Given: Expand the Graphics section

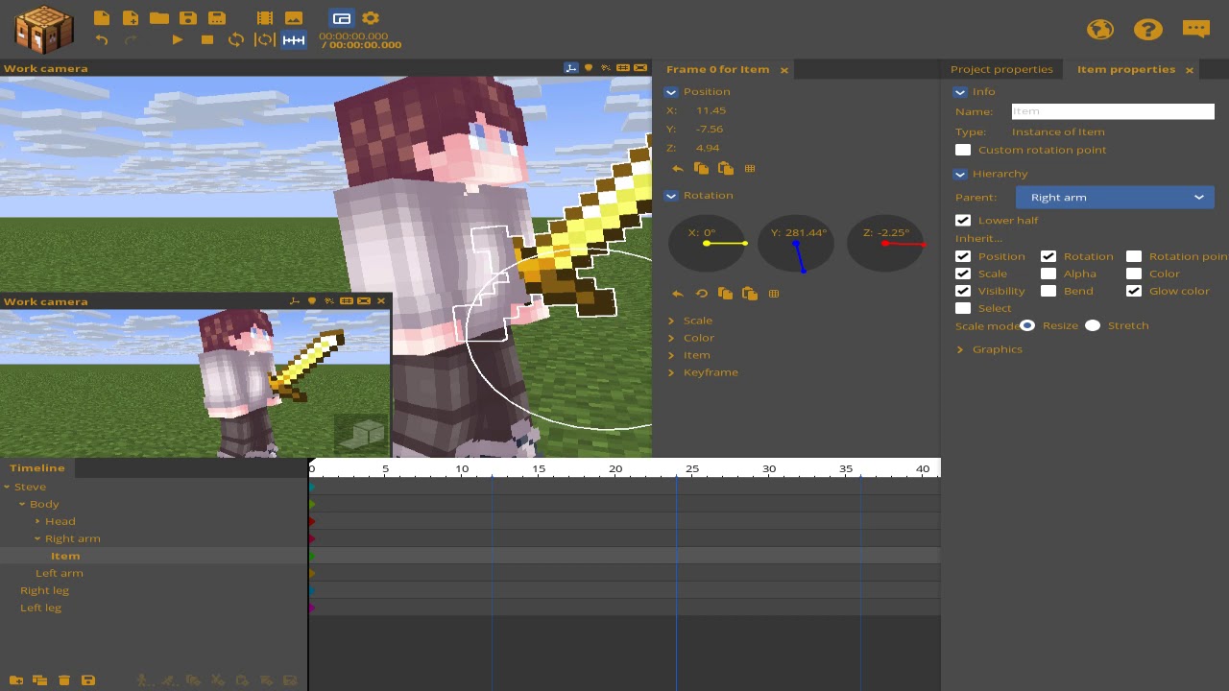Looking at the screenshot, I should [x=959, y=349].
